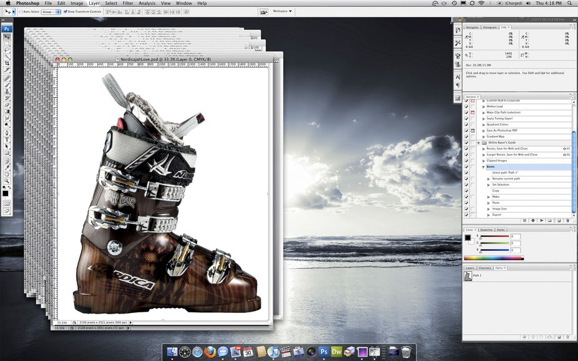Open the Auto-Select Group dropdown
Viewport: 578px width, 361px height.
coord(51,12)
